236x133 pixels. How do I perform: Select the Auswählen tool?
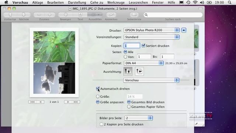click(x=95, y=15)
